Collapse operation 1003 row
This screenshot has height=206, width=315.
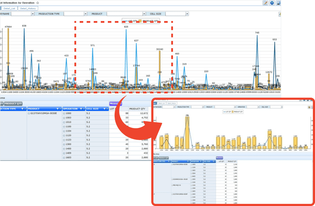64,118
